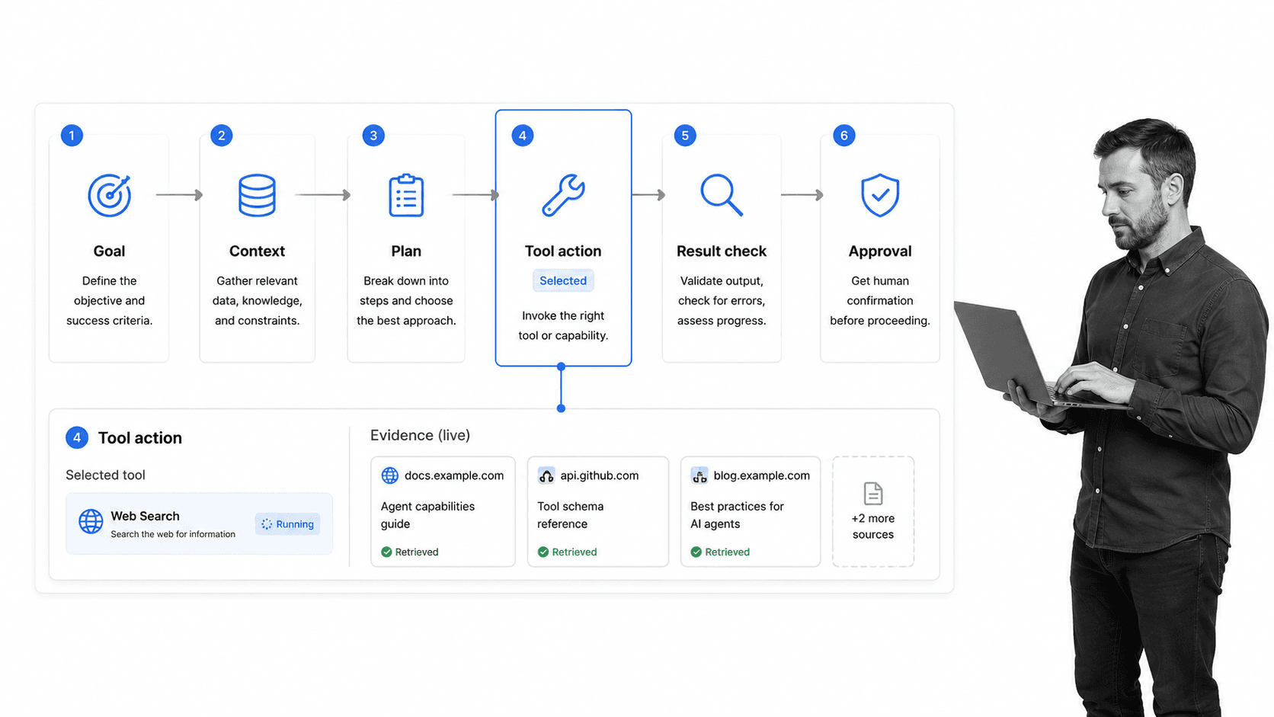This screenshot has width=1274, height=717.
Task: Click the blog.example.com source icon
Action: point(699,475)
